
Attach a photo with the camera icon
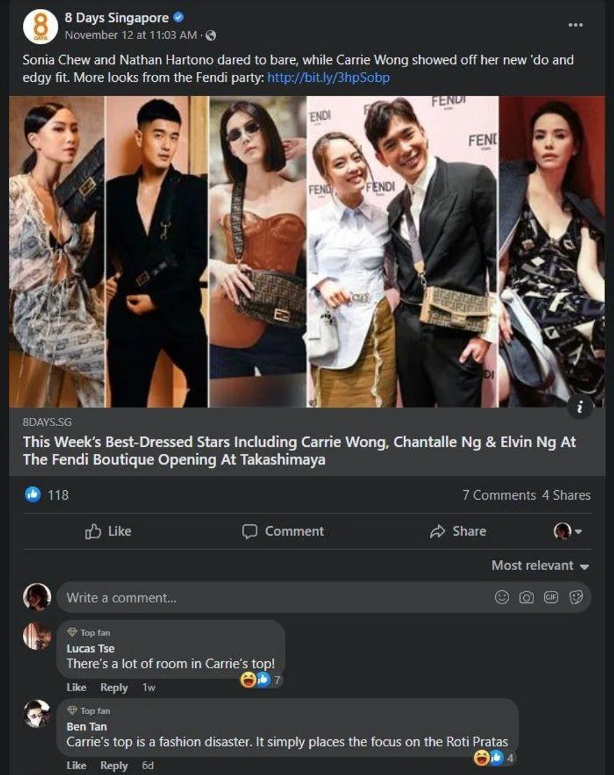pos(526,597)
